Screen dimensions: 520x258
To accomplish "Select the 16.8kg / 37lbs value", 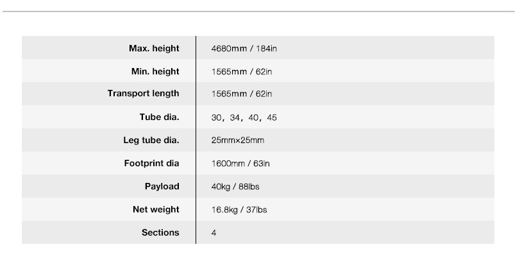I will pos(239,210).
